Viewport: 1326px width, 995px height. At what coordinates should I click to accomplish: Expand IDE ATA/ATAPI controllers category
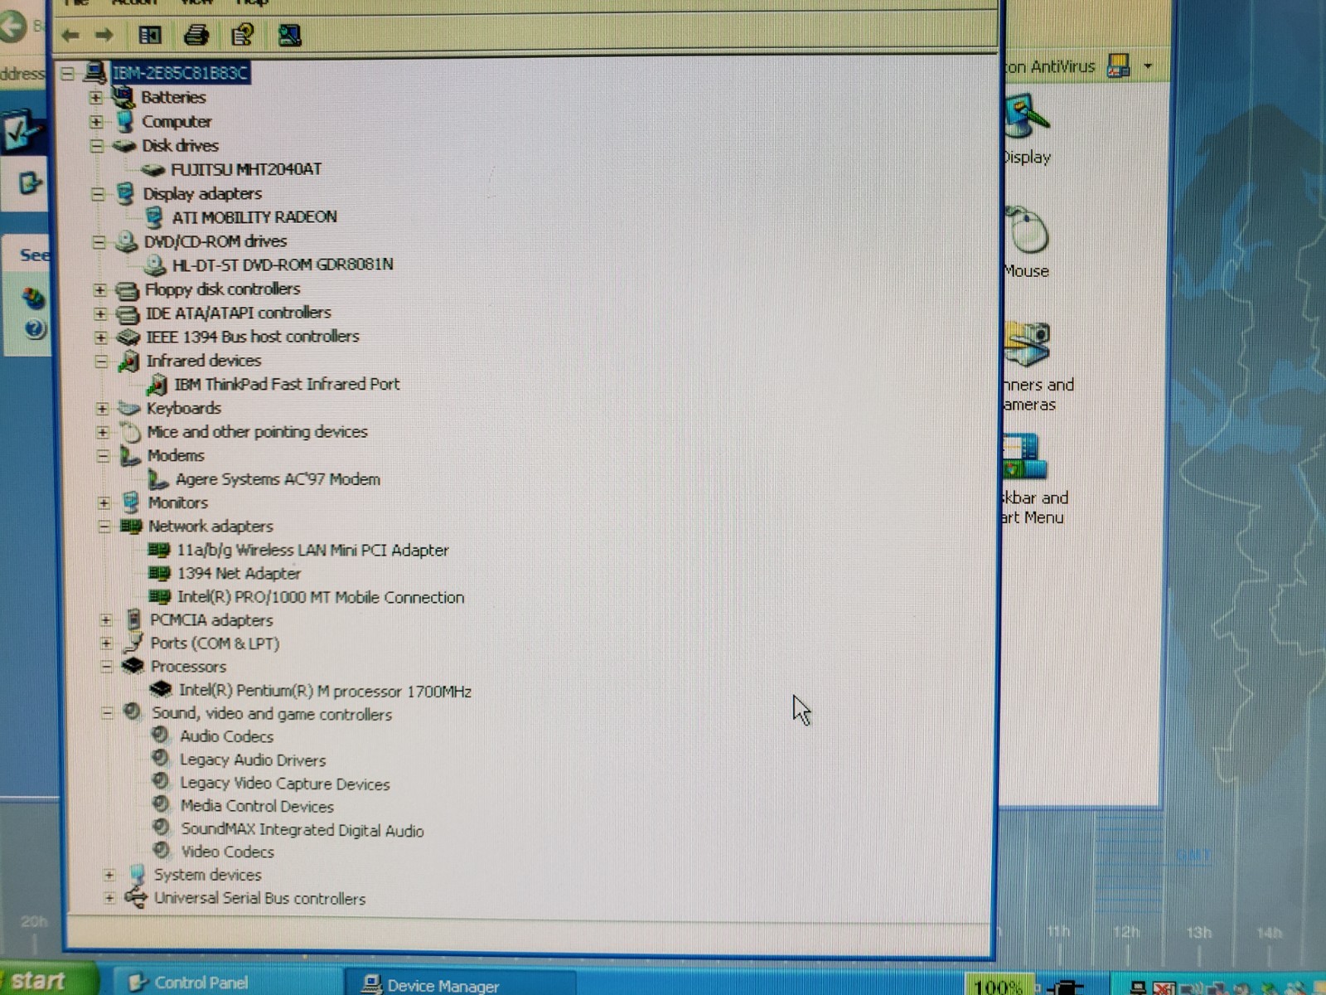coord(100,313)
